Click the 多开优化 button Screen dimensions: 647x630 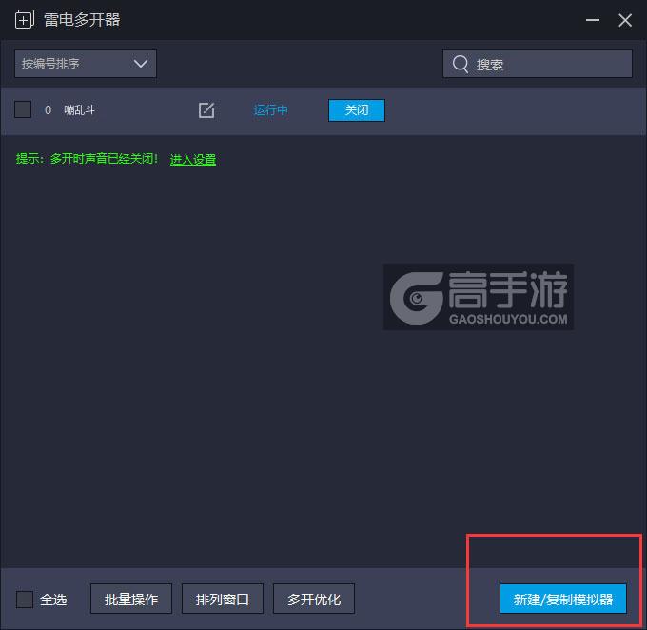[314, 599]
